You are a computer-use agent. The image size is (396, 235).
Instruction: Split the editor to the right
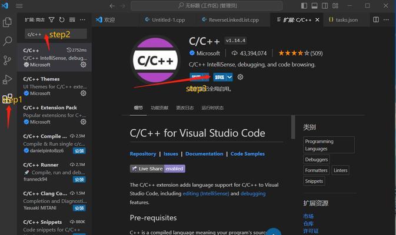click(376, 19)
